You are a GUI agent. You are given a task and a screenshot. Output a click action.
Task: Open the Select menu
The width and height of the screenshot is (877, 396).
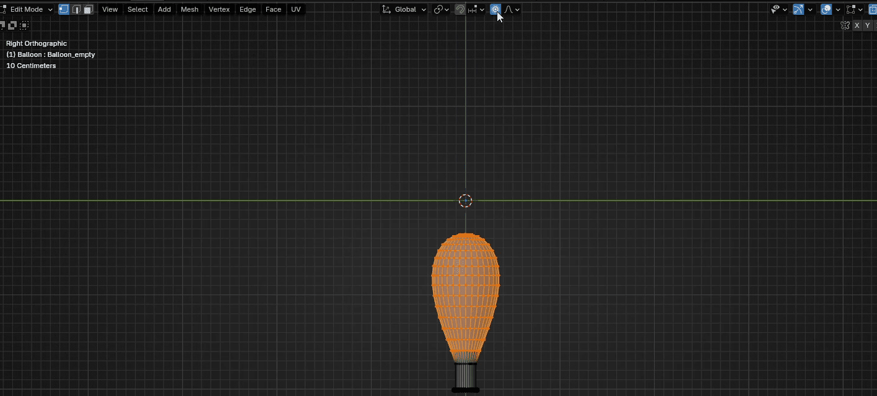click(137, 9)
